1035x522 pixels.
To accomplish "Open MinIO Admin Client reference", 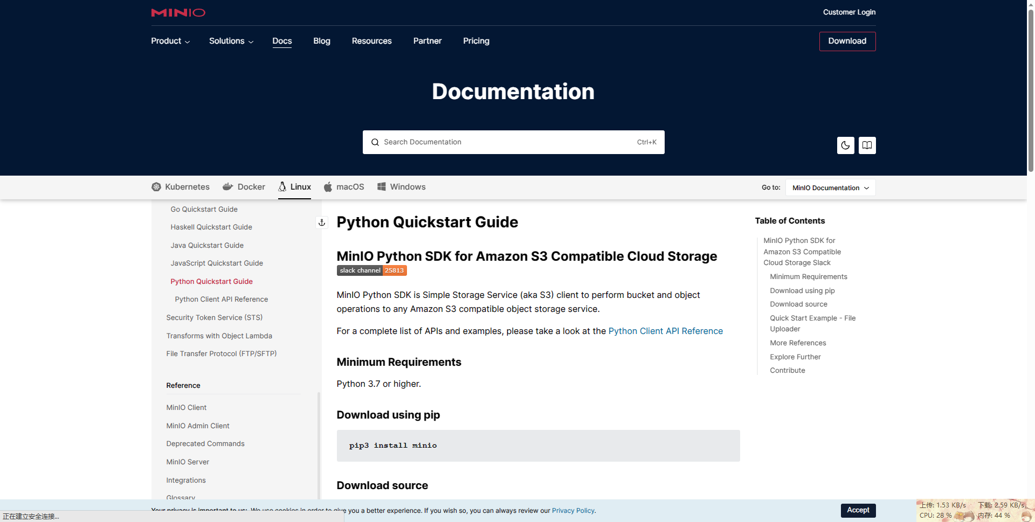I will coord(198,426).
